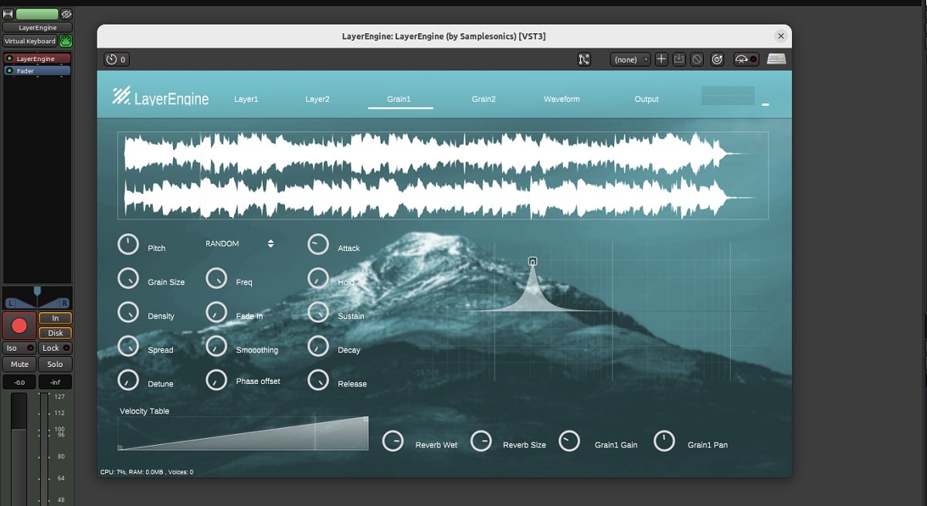The image size is (927, 506).
Task: Click the Smooothing knob
Action: (x=216, y=347)
